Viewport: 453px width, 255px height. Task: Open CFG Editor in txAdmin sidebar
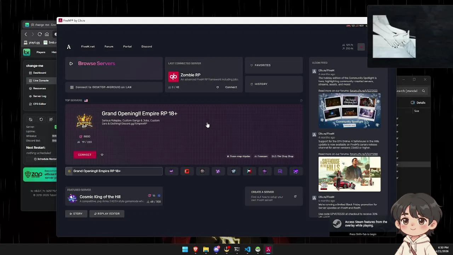tap(40, 104)
